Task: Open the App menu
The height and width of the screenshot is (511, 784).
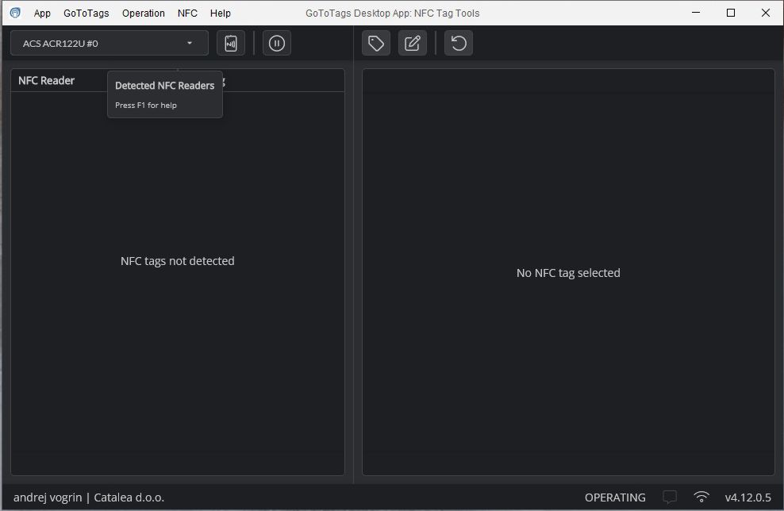Action: tap(42, 13)
